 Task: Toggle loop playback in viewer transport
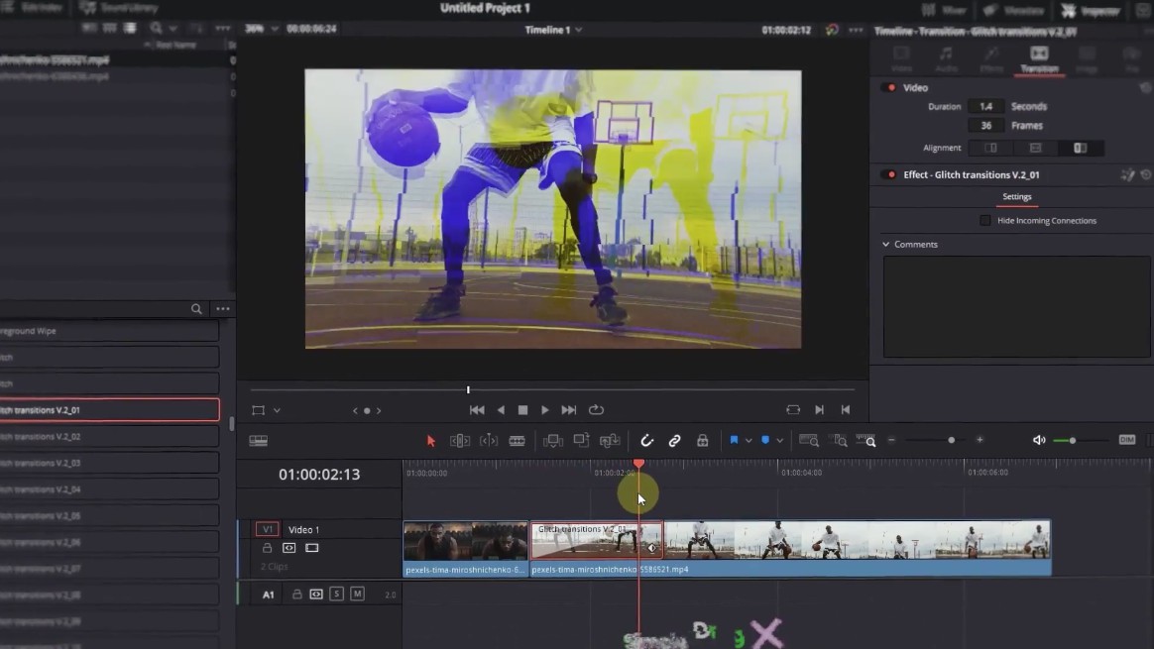point(596,410)
